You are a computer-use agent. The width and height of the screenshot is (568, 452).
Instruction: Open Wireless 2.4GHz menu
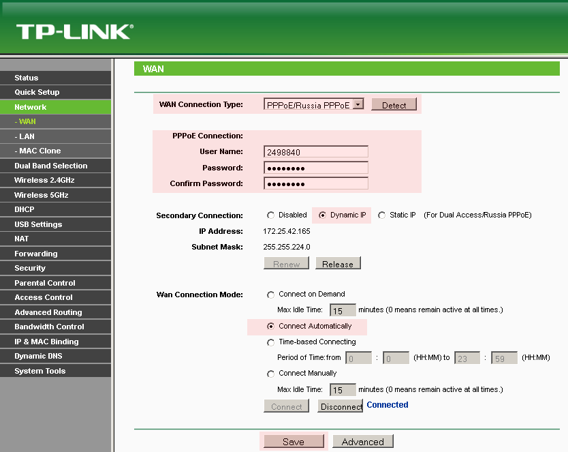tap(44, 180)
